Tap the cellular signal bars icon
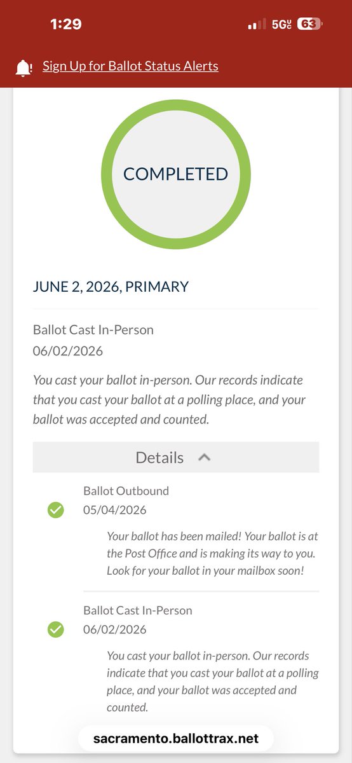Viewport: 352px width, 763px height. tap(257, 25)
